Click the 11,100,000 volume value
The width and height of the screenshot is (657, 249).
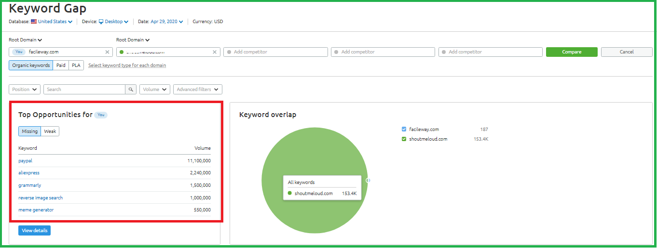coord(199,161)
